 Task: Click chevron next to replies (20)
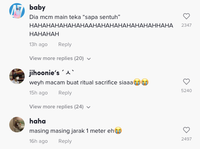(89, 59)
